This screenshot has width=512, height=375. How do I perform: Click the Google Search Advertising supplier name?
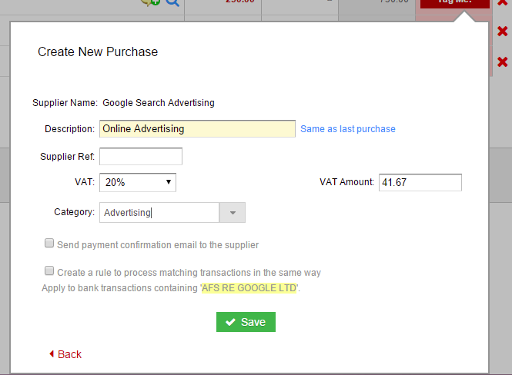[158, 102]
